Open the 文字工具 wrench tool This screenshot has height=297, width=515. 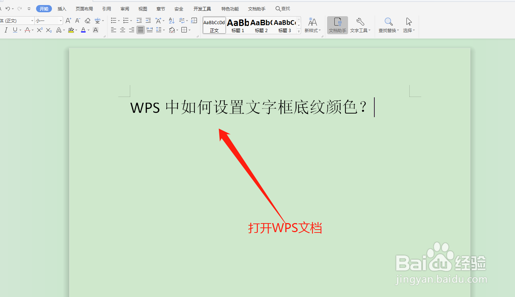click(x=360, y=25)
